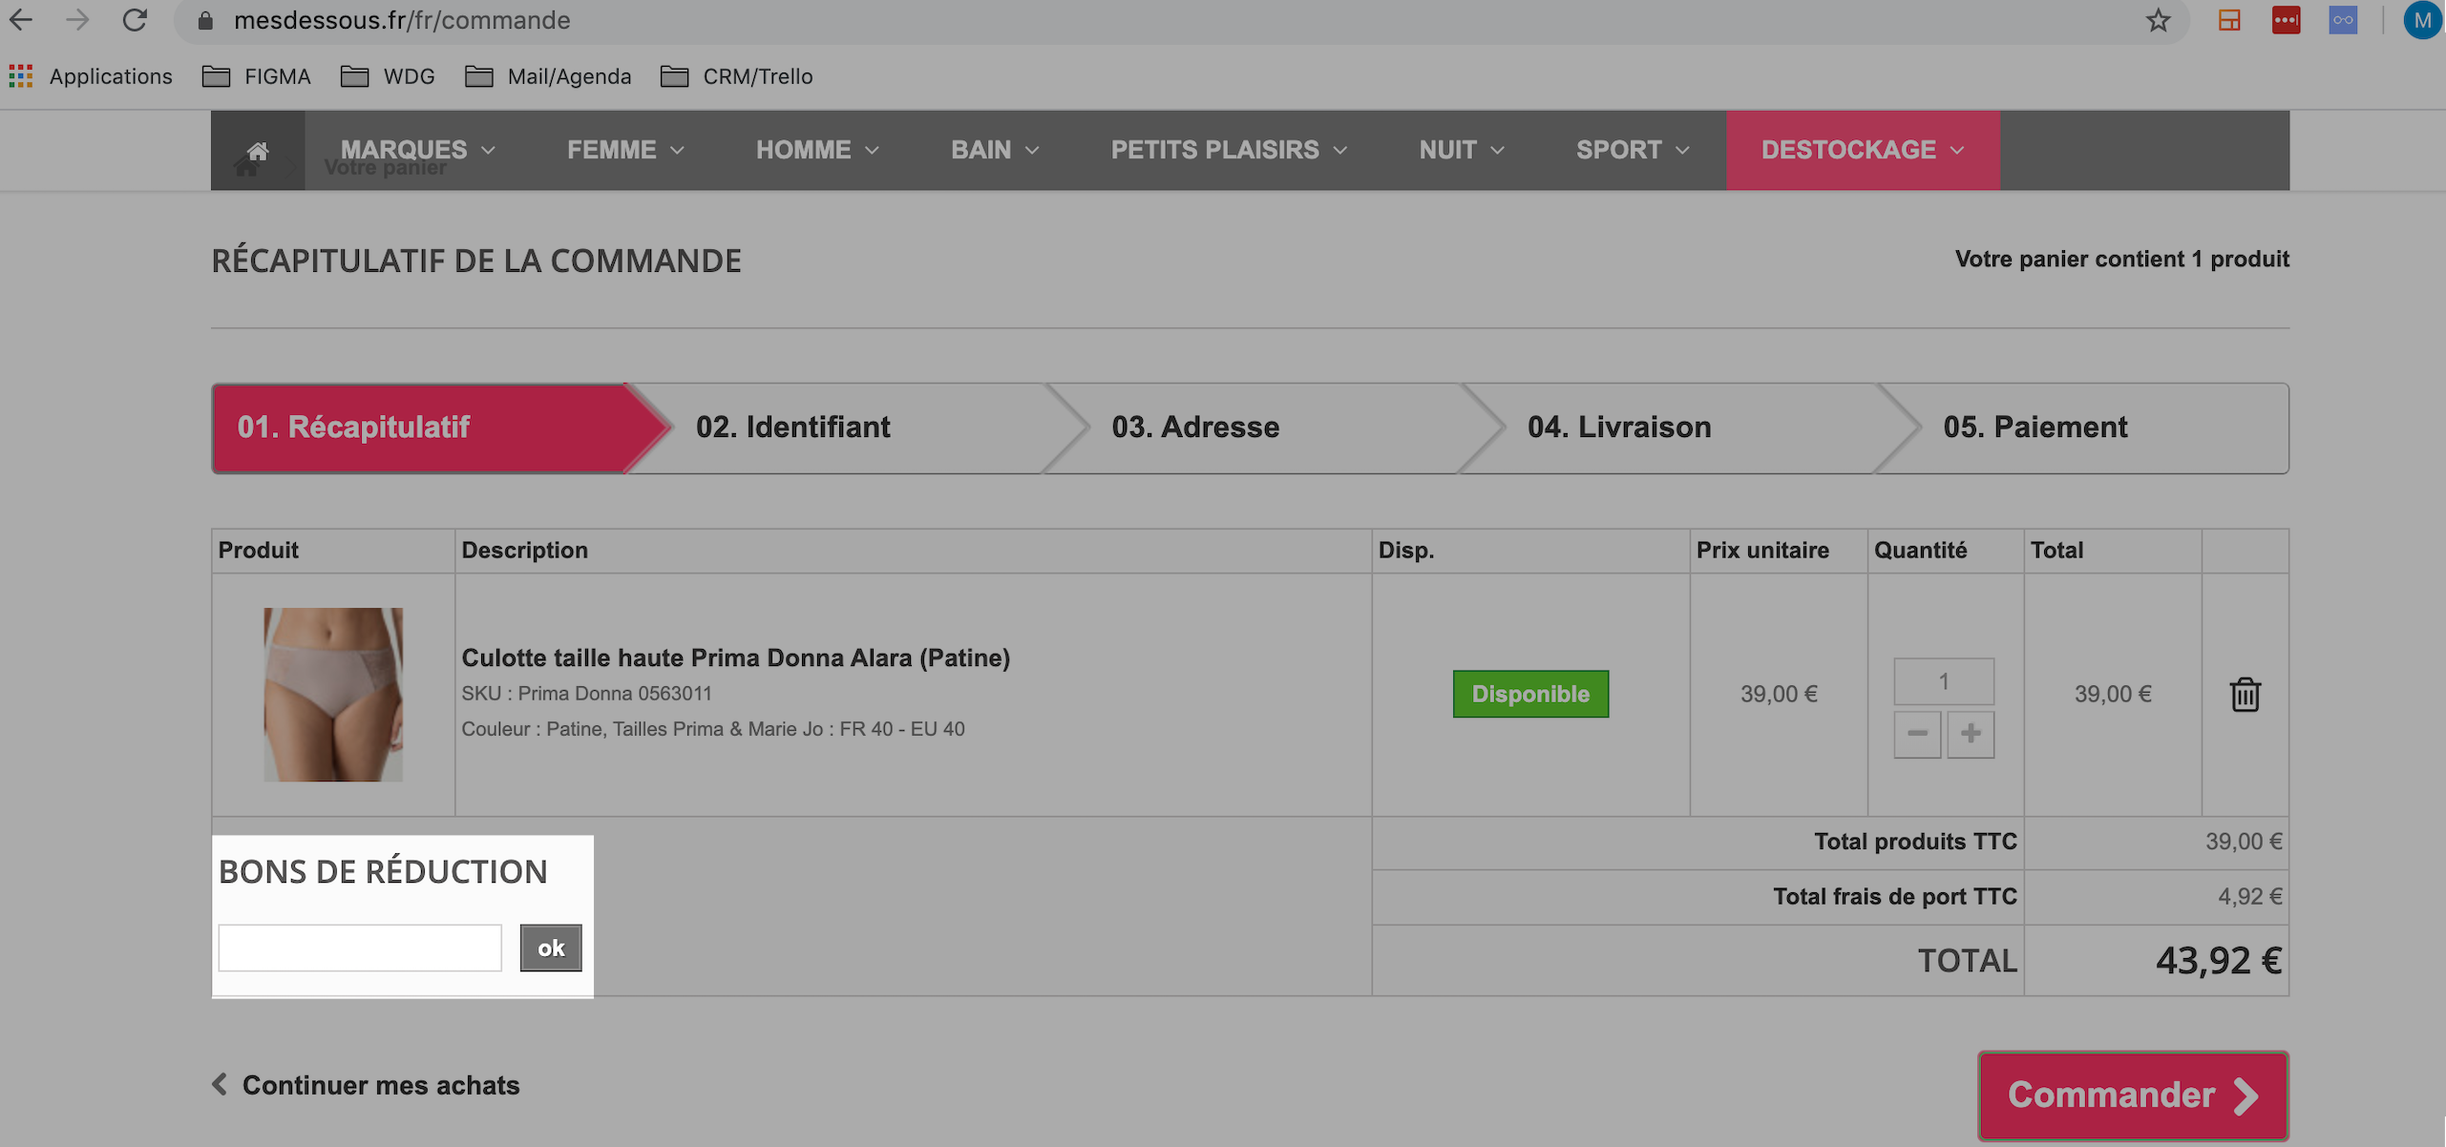Decrease quantity with the minus button
Screen dimensions: 2446x1147
tap(1917, 734)
